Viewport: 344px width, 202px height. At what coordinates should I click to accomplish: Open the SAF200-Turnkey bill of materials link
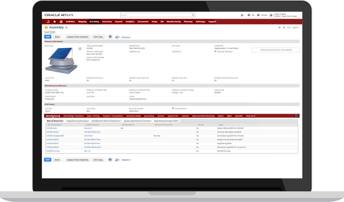pos(53,151)
